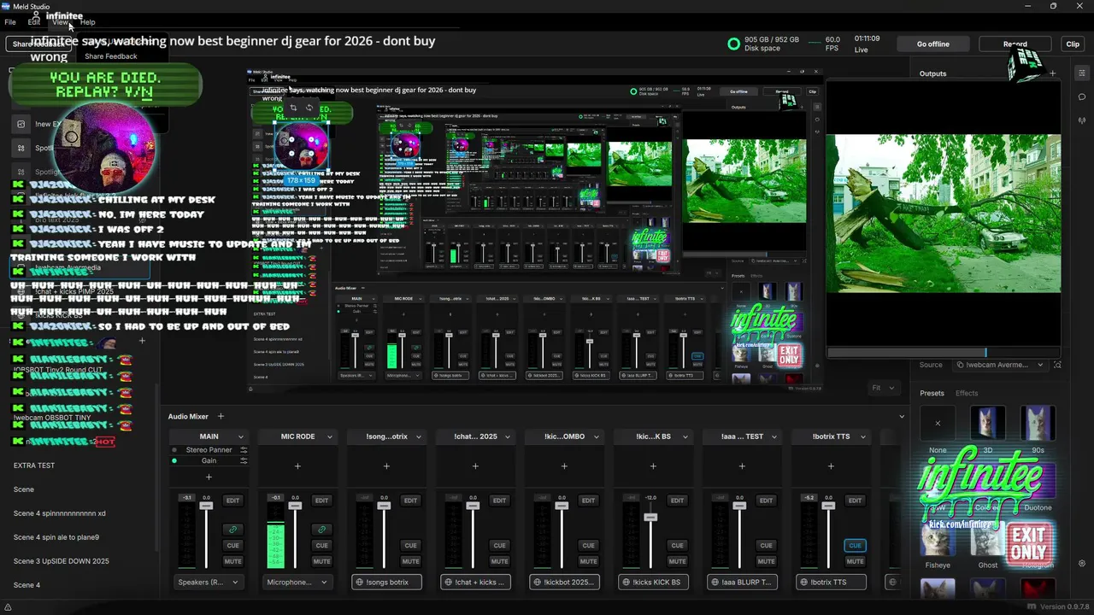Open the chat bubble sidebar icon
Viewport: 1094px width, 615px height.
[1082, 97]
